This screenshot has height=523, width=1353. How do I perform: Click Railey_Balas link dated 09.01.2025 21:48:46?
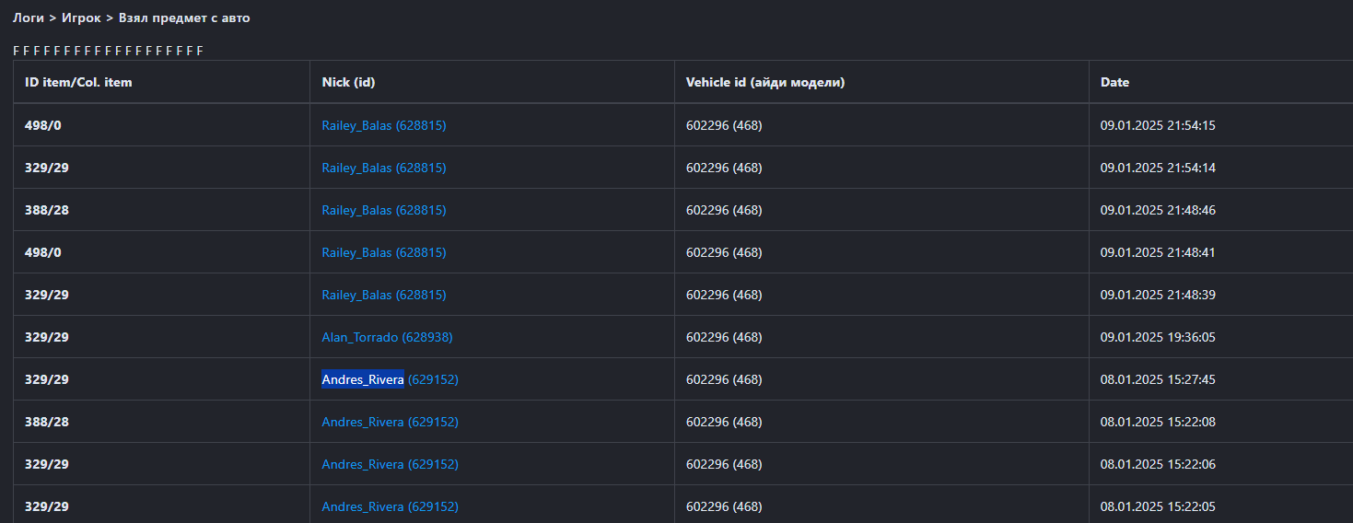tap(383, 210)
